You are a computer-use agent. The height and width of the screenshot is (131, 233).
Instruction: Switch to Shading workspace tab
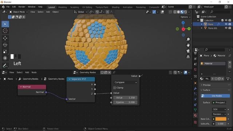[x=115, y=7]
